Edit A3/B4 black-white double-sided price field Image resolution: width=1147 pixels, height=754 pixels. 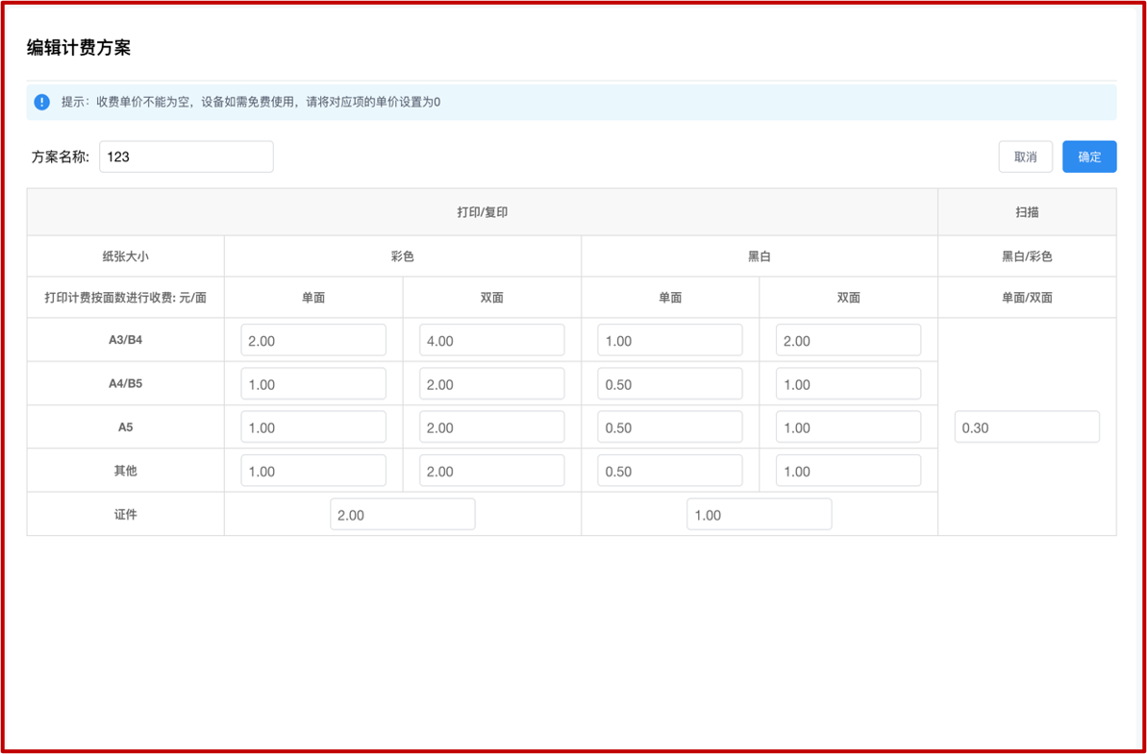847,340
